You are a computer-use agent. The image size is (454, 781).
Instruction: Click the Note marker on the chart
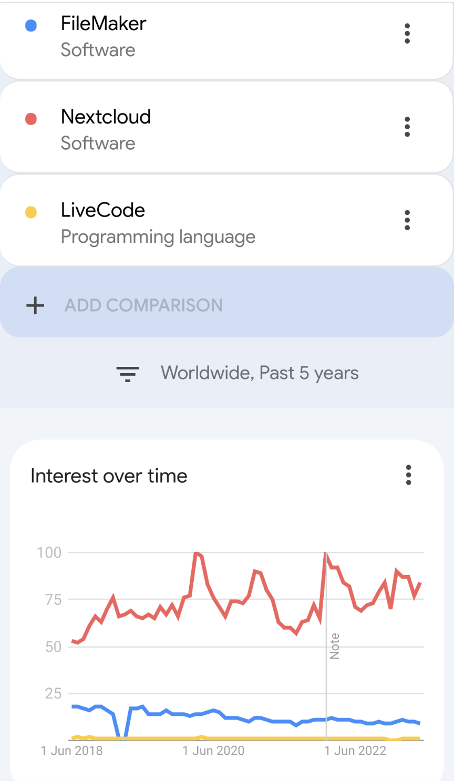(x=334, y=646)
